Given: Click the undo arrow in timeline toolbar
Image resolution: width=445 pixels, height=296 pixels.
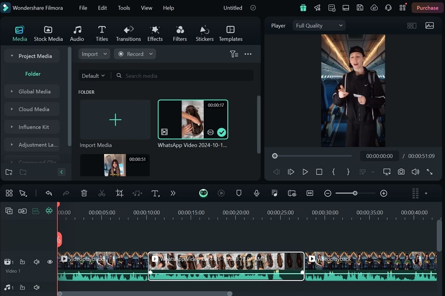Looking at the screenshot, I should click(49, 193).
